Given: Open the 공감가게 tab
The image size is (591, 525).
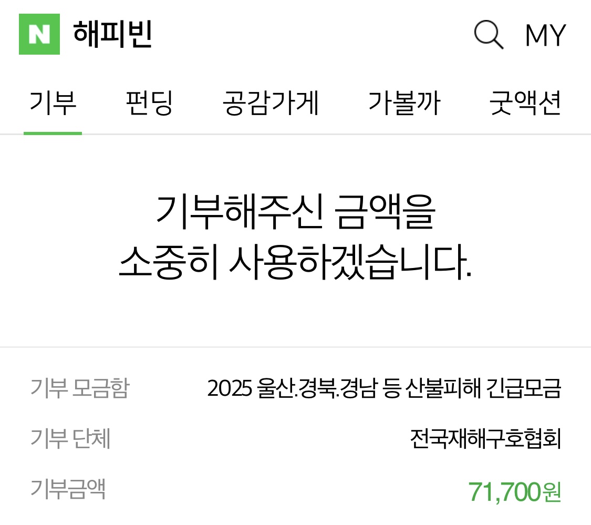Looking at the screenshot, I should (271, 103).
